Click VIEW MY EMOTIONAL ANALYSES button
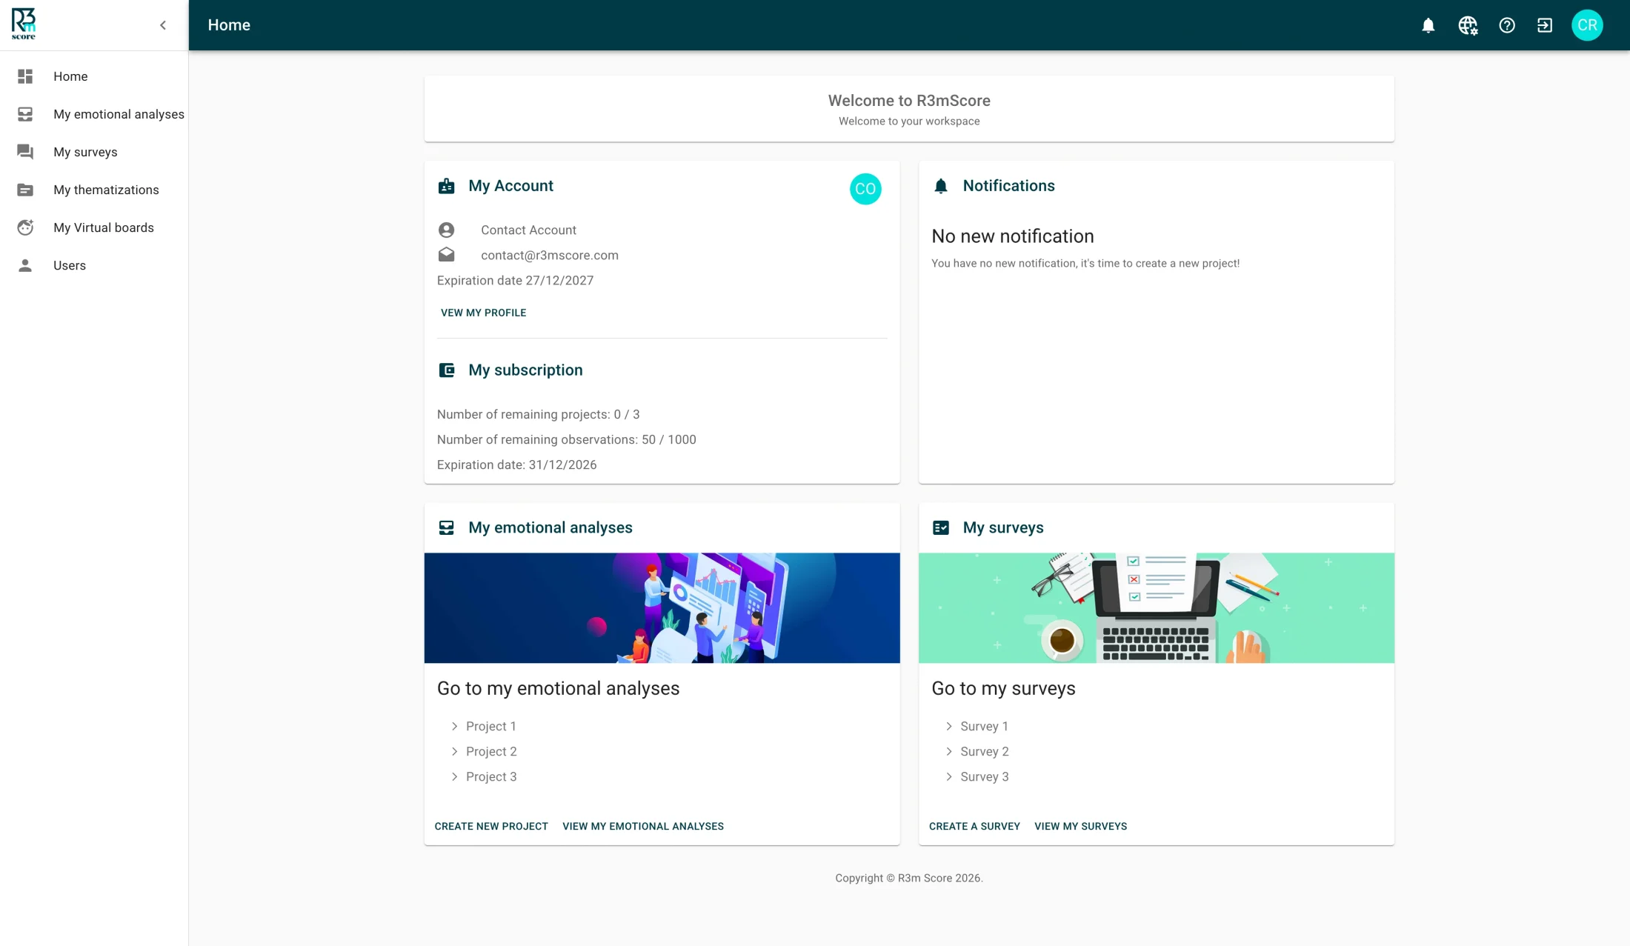Screen dimensions: 1630x946 (x=643, y=827)
